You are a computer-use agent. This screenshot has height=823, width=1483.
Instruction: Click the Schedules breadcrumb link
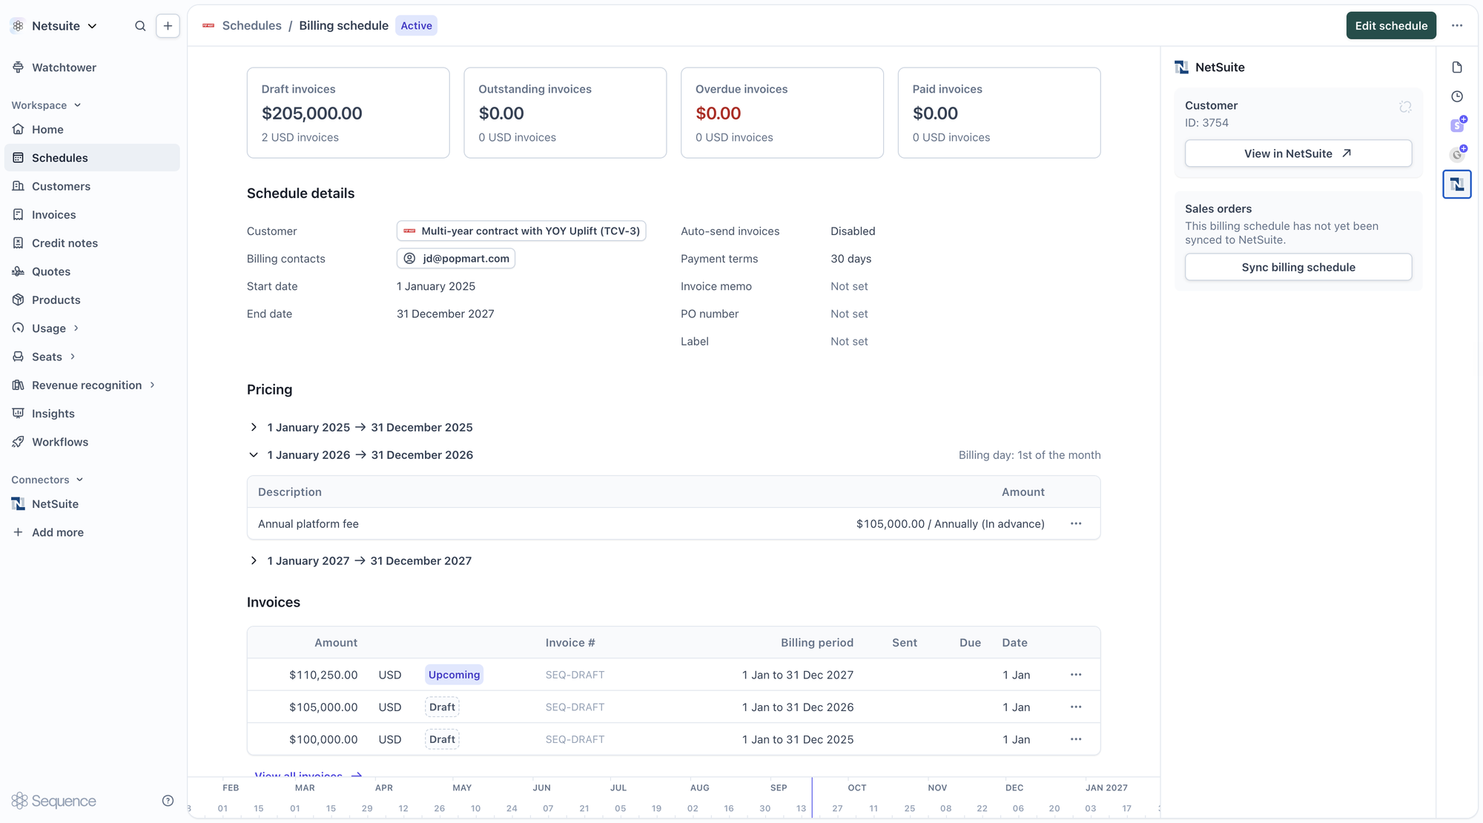coord(251,26)
